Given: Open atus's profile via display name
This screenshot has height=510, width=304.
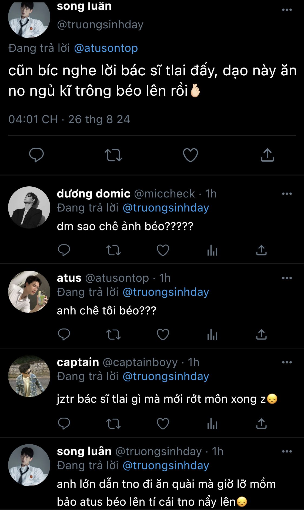Looking at the screenshot, I should pos(69,278).
